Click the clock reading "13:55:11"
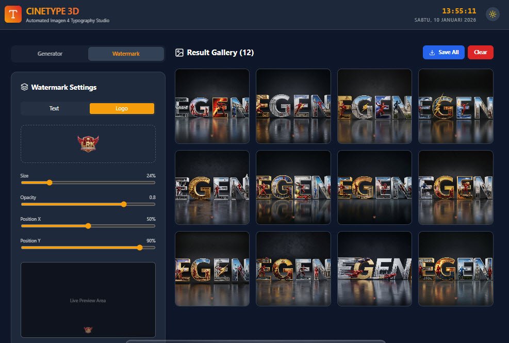The image size is (509, 343). tap(459, 11)
